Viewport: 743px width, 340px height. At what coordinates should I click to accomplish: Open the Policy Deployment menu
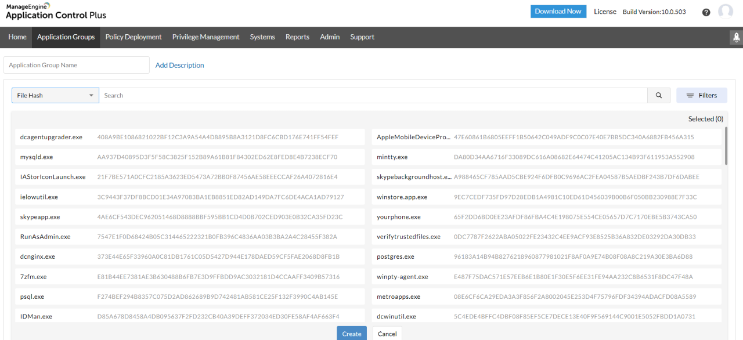pos(133,37)
